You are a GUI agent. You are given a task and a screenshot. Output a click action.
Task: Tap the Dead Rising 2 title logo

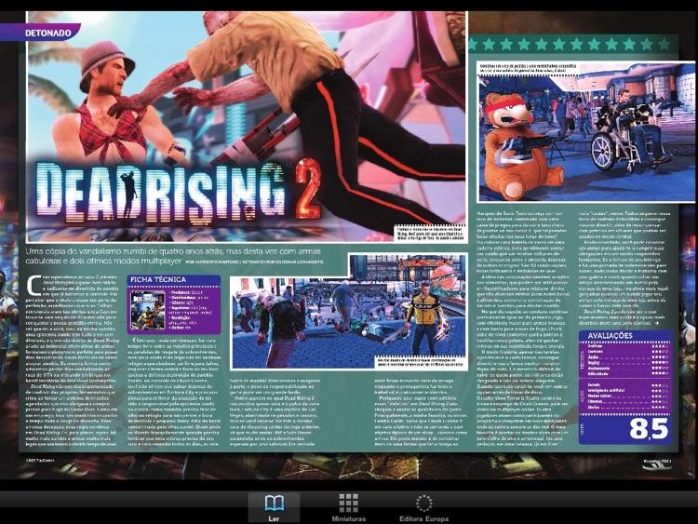178,191
